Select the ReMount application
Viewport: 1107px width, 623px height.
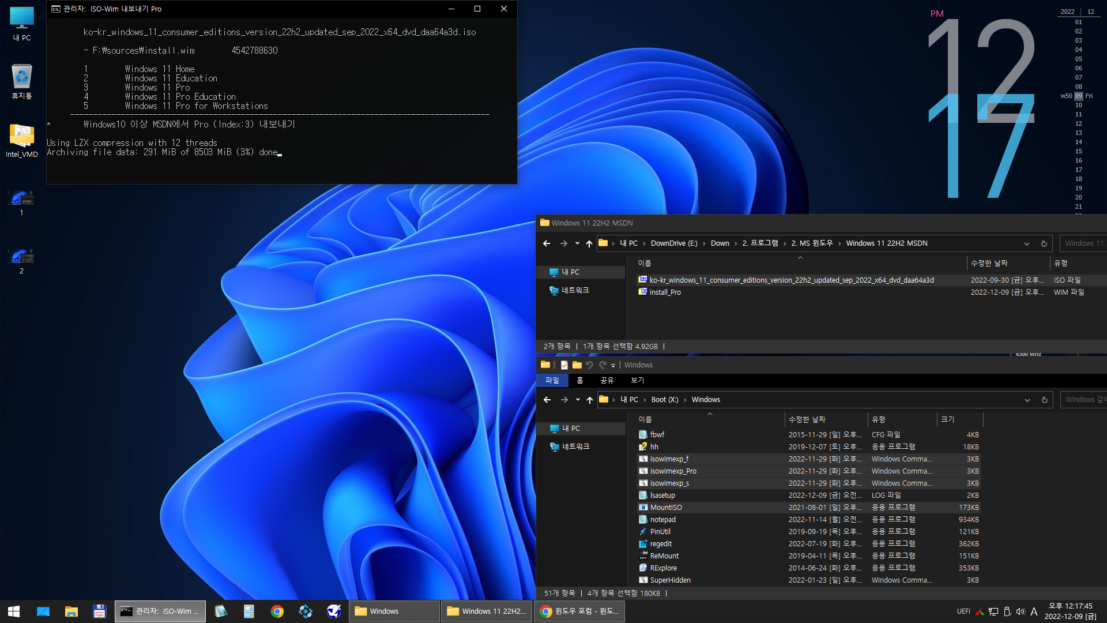tap(809, 556)
